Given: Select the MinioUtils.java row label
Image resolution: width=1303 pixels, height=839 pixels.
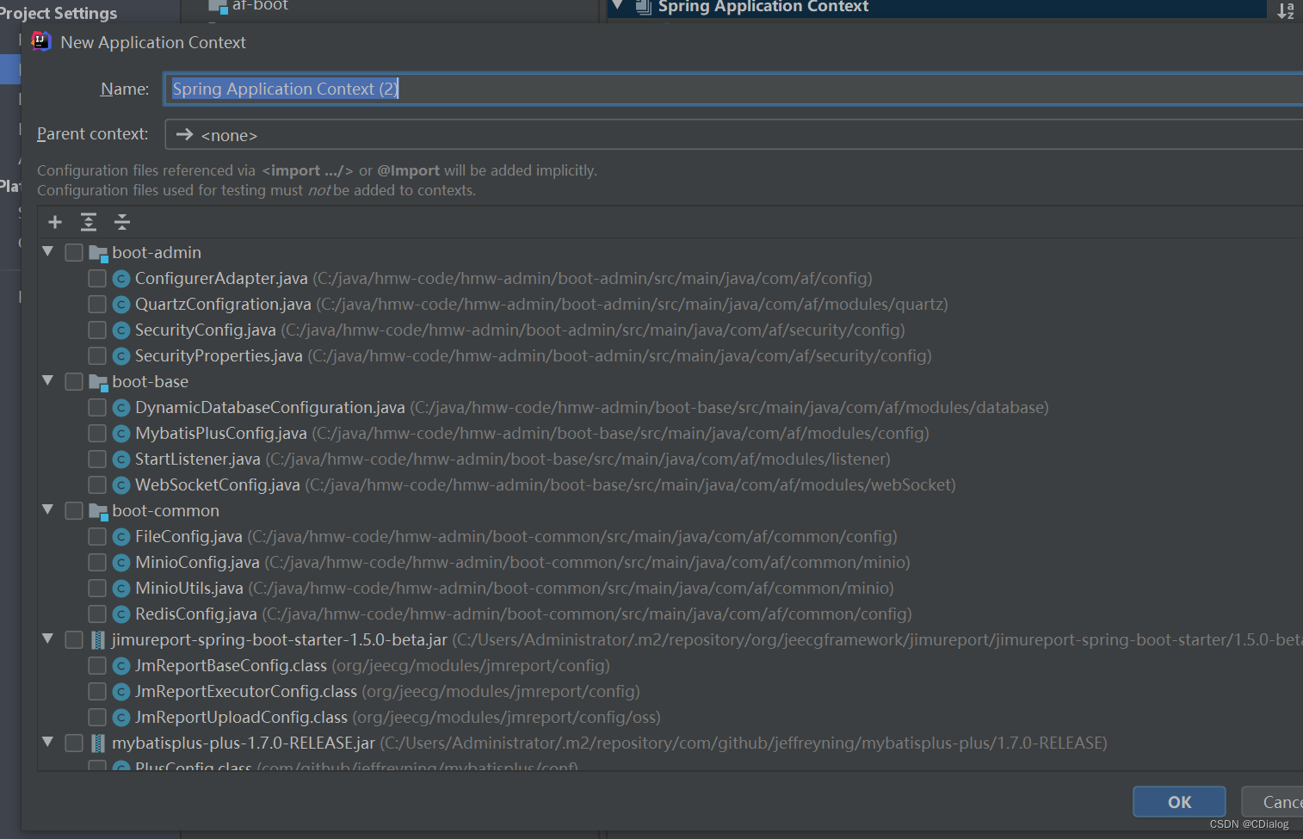Looking at the screenshot, I should 189,589.
